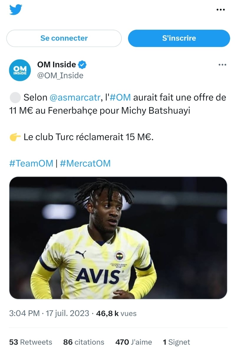This screenshot has height=352, width=236.
Task: Click the Twitter bird logo
Action: tap(16, 10)
